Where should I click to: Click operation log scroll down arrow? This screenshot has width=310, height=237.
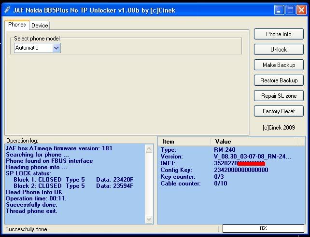coord(149,219)
